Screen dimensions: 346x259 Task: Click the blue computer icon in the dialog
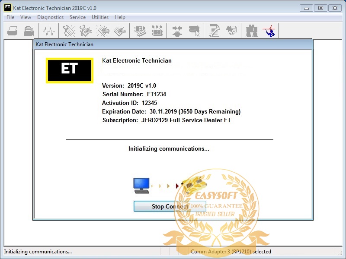coord(141,186)
